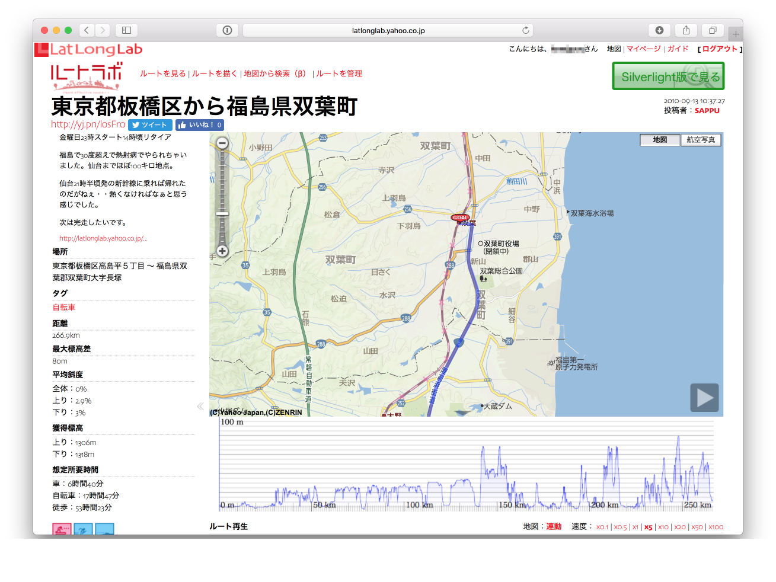Set playback speed to x0.5

point(620,527)
